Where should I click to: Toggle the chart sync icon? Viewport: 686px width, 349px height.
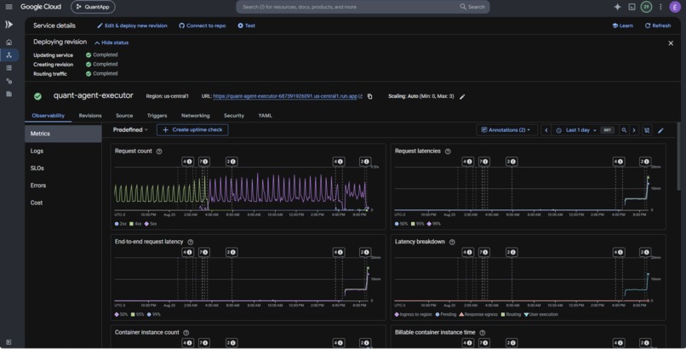tap(647, 130)
